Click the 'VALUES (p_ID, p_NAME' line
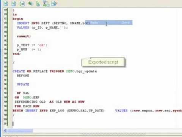Image resolution: width=182 pixels, height=137 pixels. pos(42,27)
